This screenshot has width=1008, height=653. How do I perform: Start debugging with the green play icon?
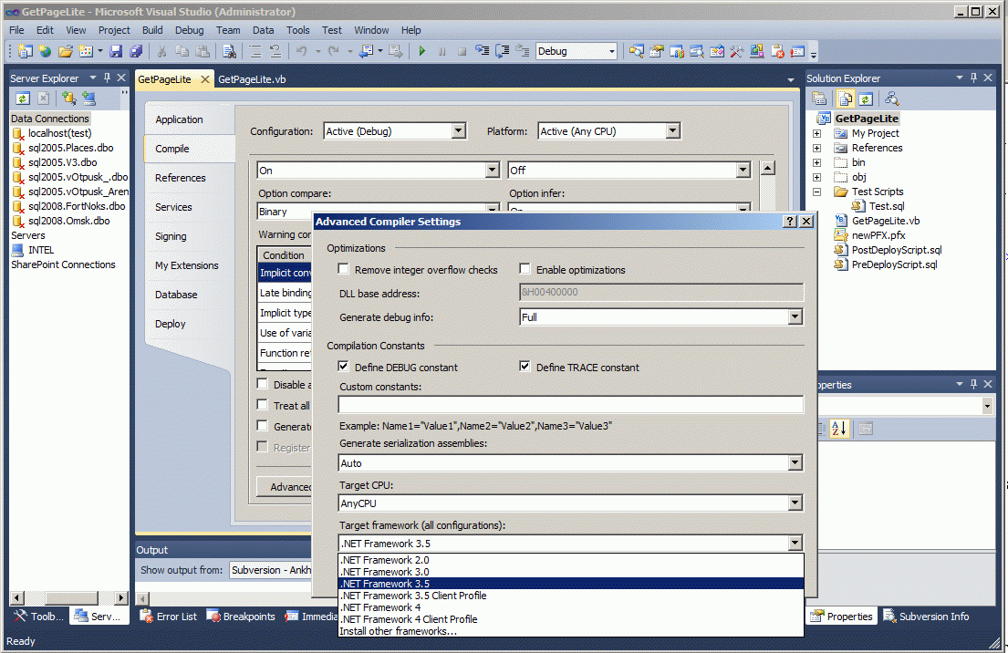[421, 51]
